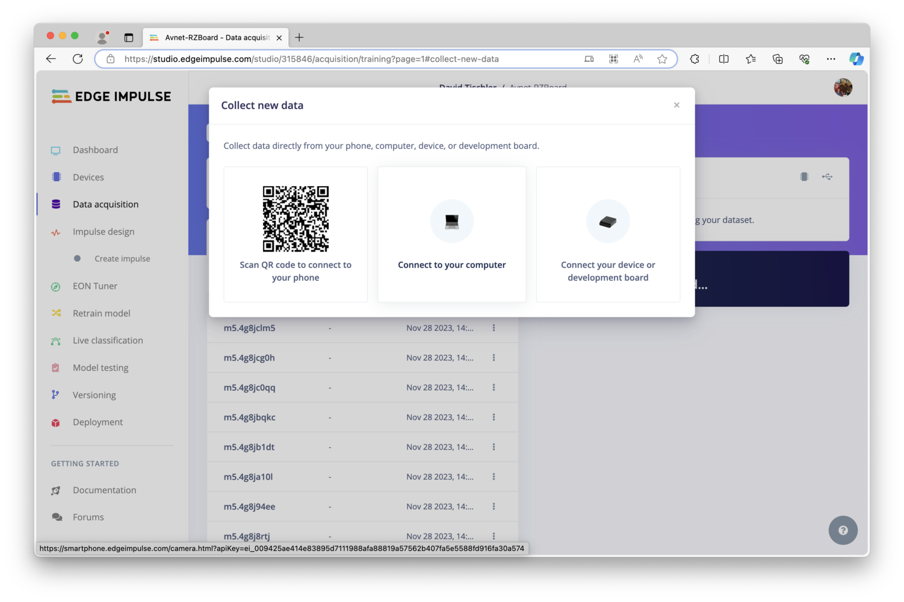Click the Forums chat bubbles icon
Screen dimensions: 904x602
(57, 517)
